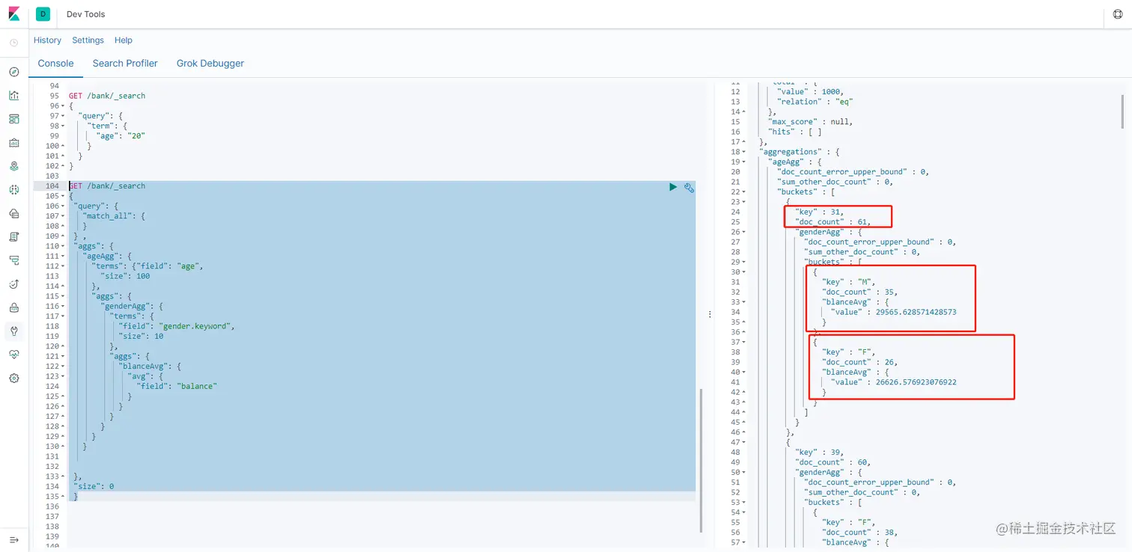Image resolution: width=1132 pixels, height=552 pixels.
Task: Click the Dev Tools breadcrumb title
Action: (x=85, y=14)
